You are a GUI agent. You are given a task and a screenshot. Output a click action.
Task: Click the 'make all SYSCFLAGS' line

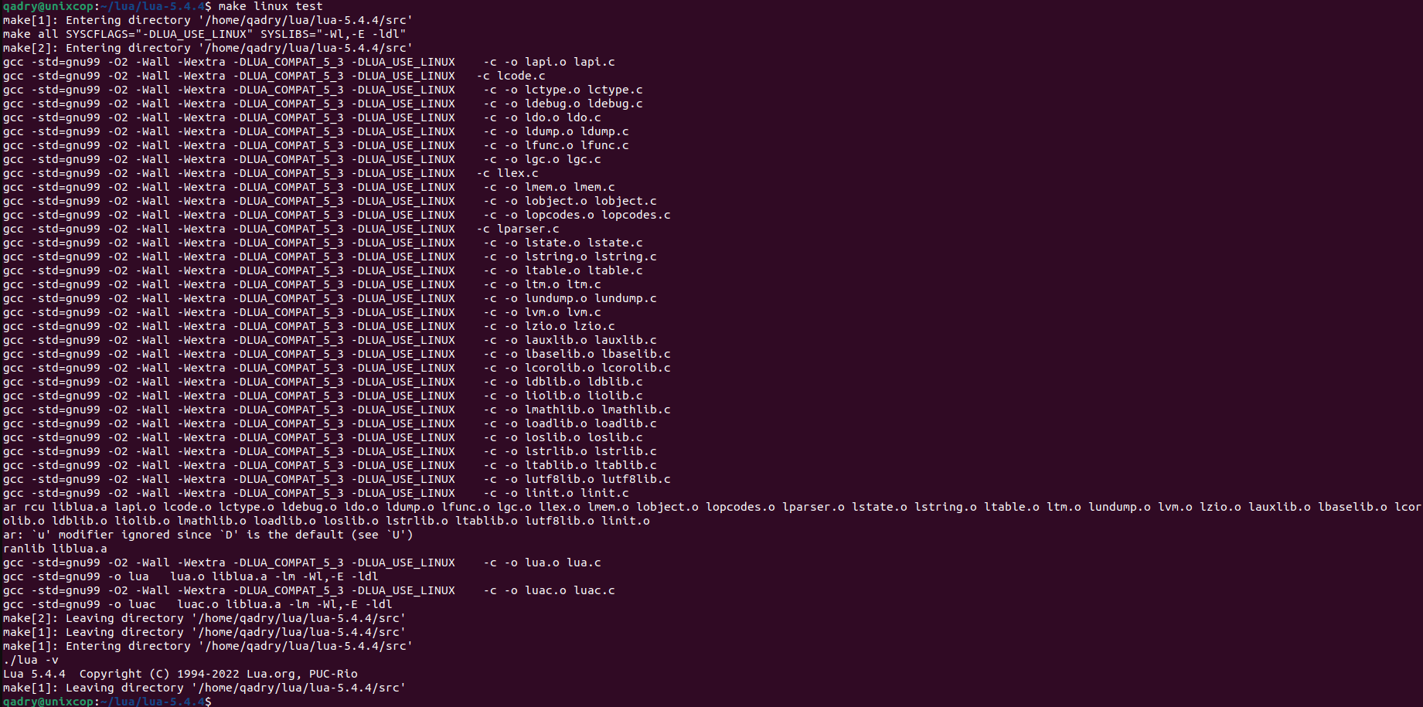pos(204,34)
